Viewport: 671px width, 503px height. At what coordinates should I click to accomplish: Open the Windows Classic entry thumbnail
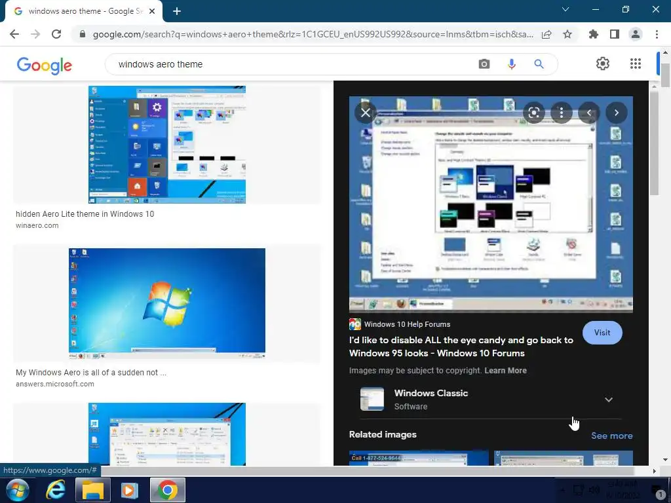pos(372,399)
